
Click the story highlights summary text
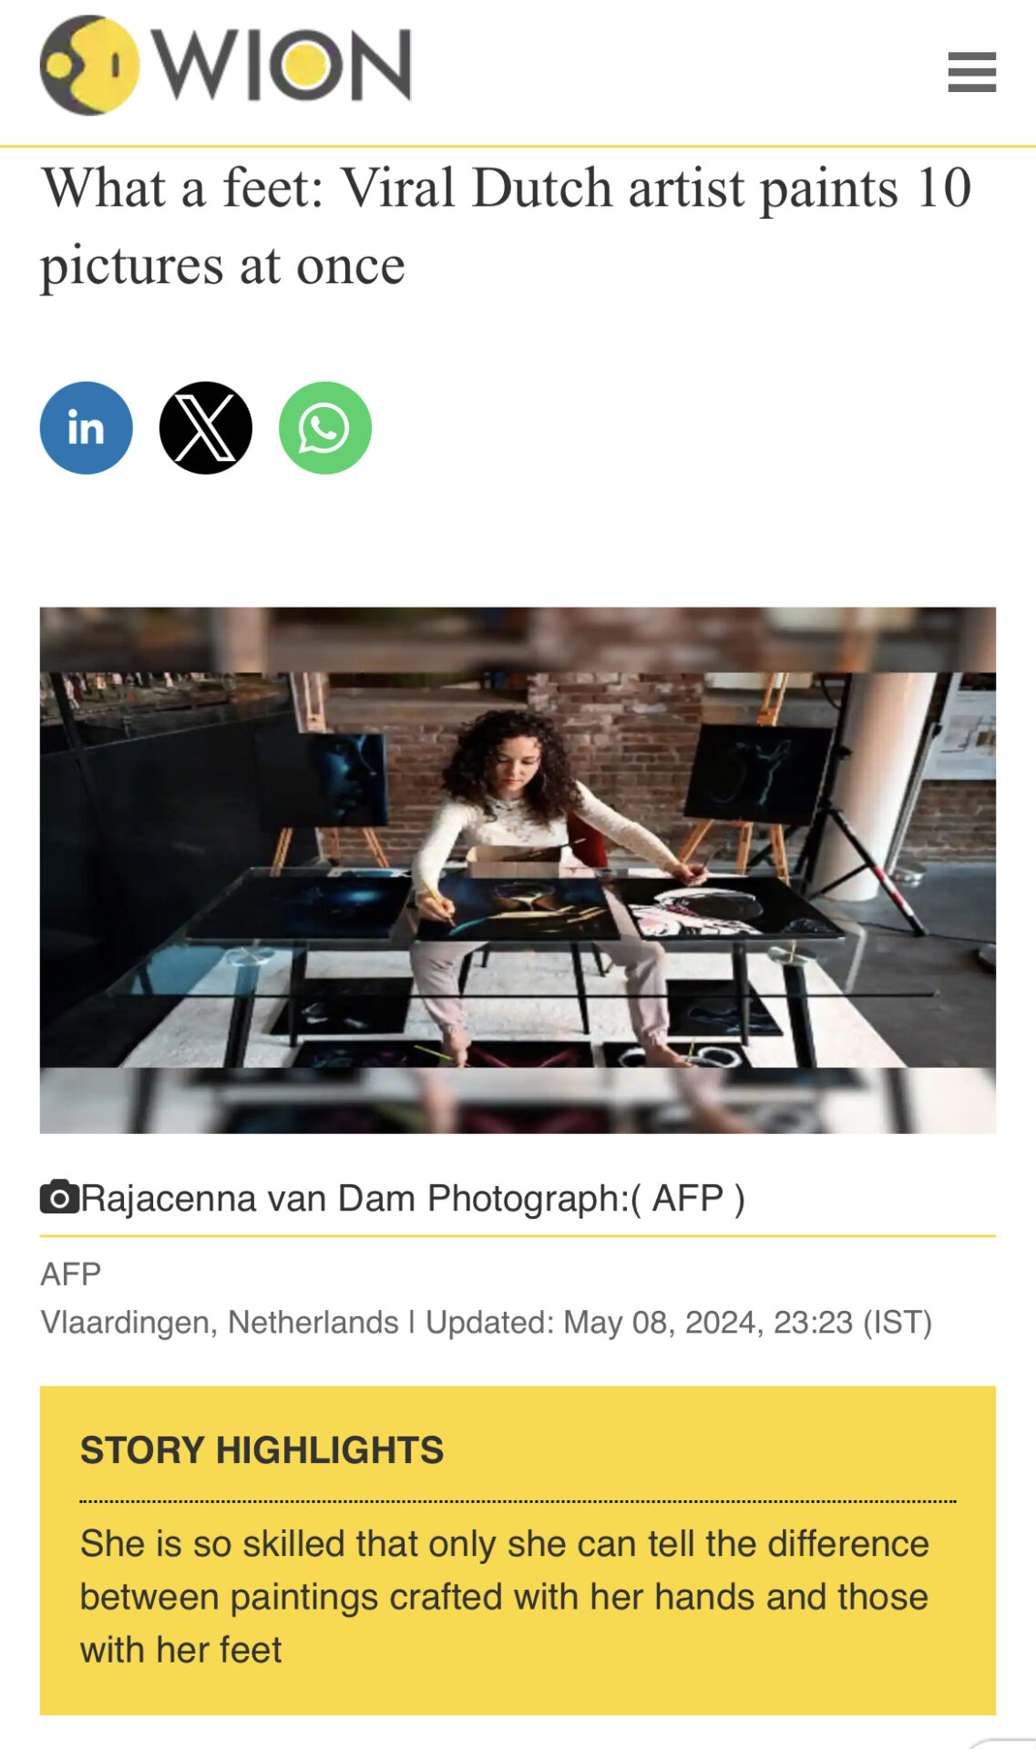tap(505, 1597)
